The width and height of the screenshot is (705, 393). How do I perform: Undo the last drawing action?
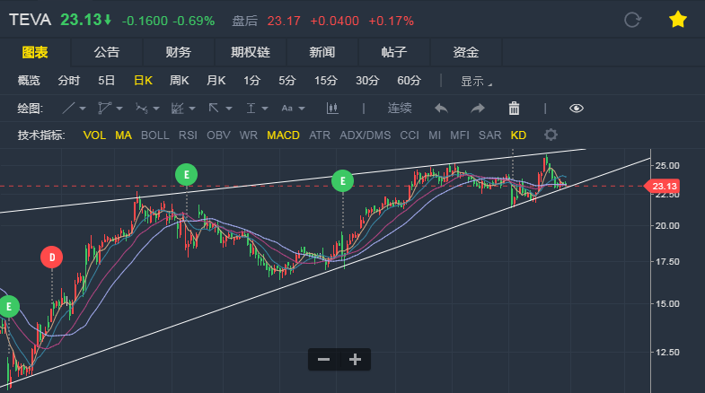[441, 109]
